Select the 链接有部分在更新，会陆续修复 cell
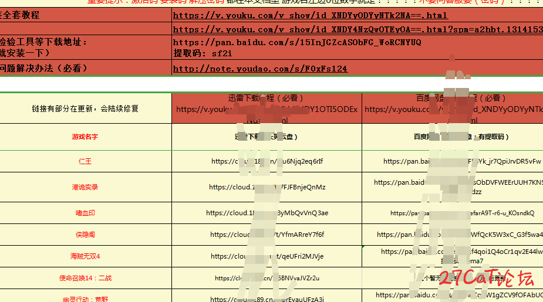The height and width of the screenshot is (302, 543). tap(85, 108)
